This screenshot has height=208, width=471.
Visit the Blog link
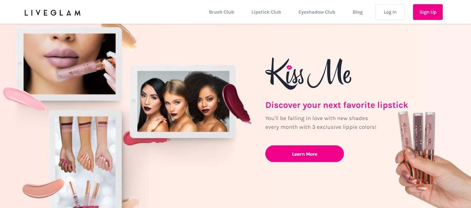[x=358, y=12]
